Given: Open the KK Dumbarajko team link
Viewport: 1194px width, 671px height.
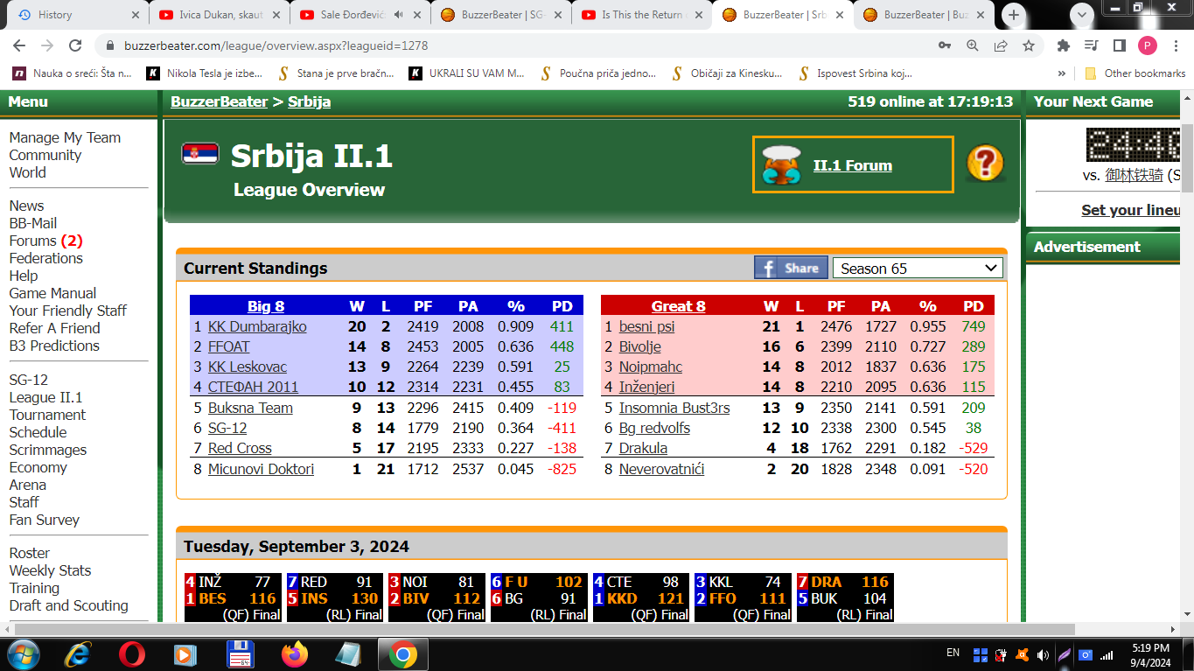Looking at the screenshot, I should (257, 326).
